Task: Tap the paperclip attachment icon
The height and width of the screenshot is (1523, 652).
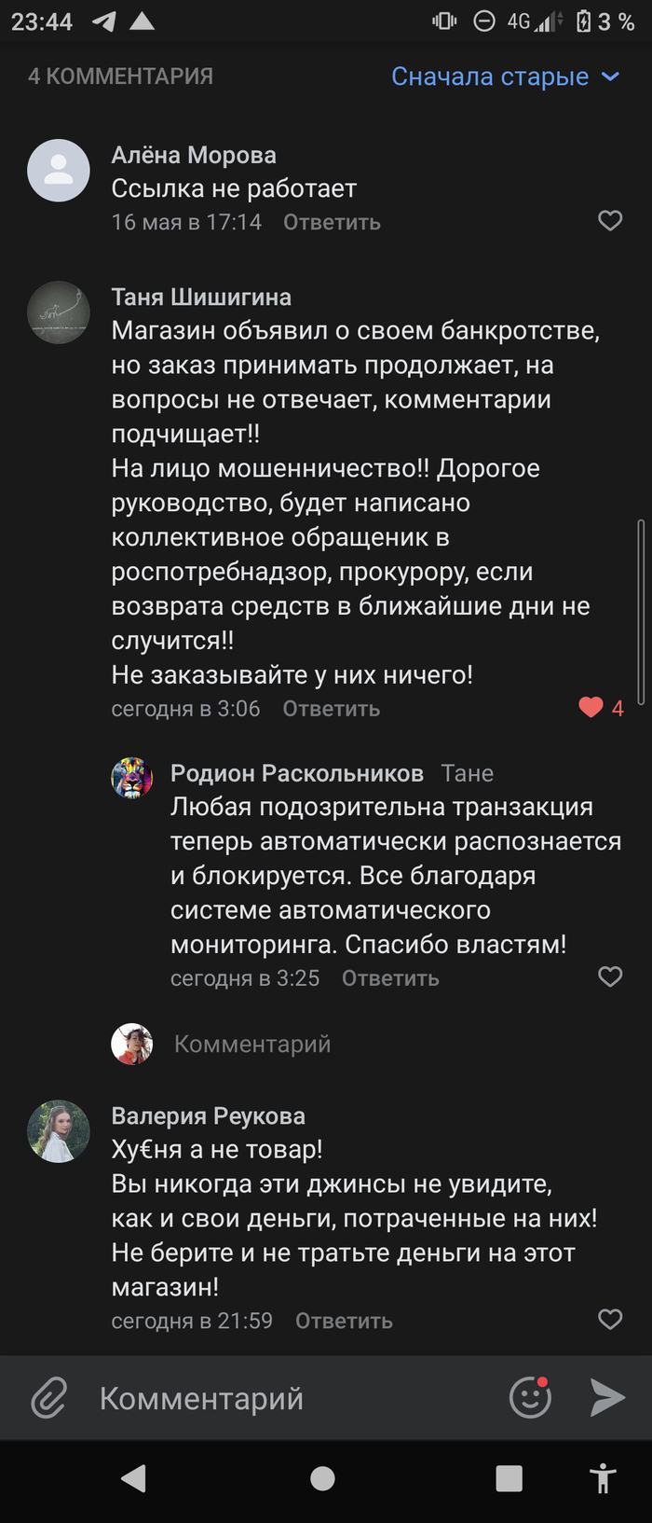Action: click(x=48, y=1398)
